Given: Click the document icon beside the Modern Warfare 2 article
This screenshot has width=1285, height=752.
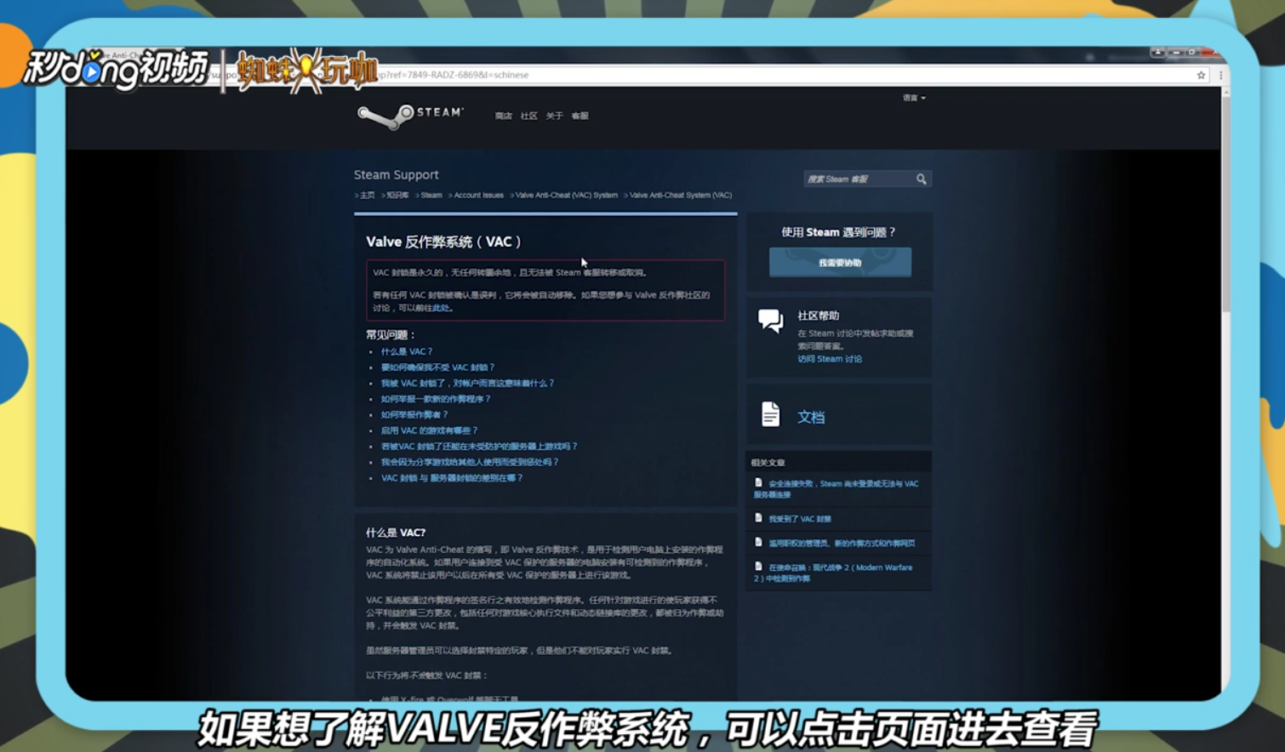Looking at the screenshot, I should pyautogui.click(x=760, y=567).
